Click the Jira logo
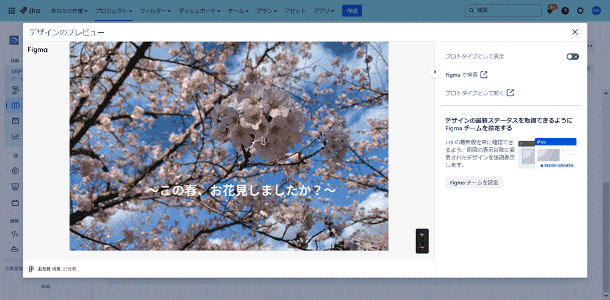This screenshot has width=610, height=300. coord(30,10)
